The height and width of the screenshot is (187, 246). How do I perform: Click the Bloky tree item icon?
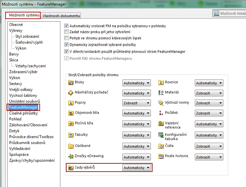pos(71,83)
